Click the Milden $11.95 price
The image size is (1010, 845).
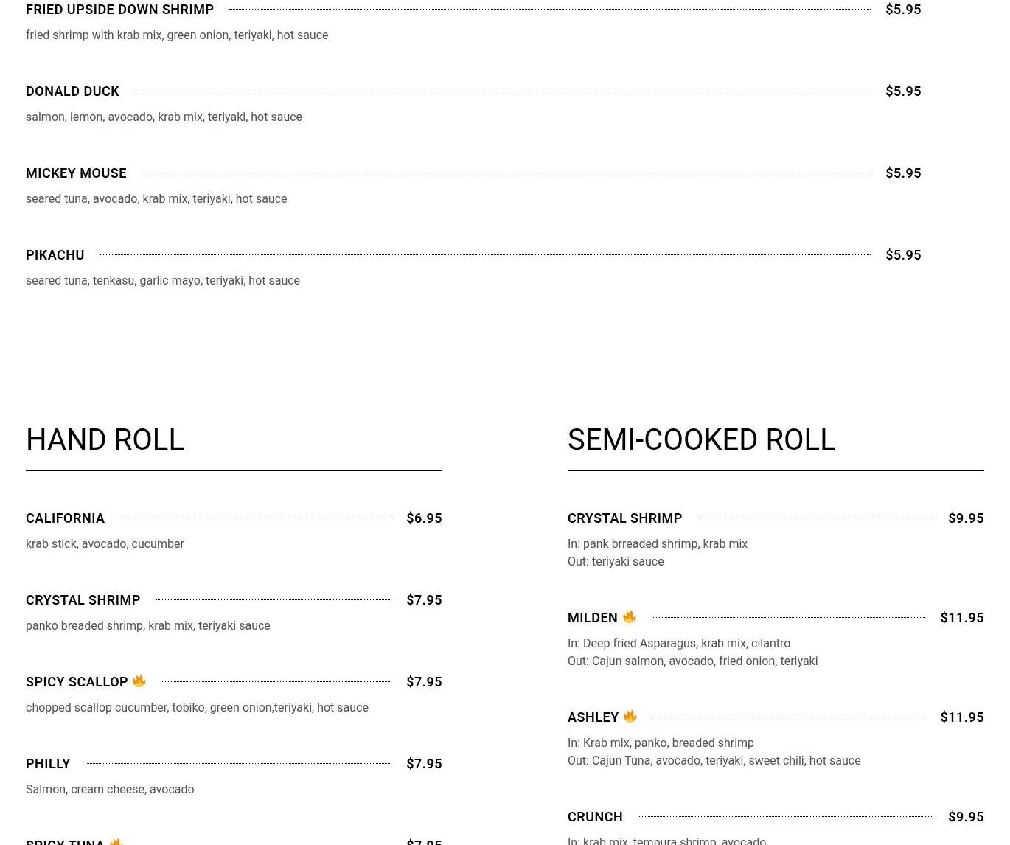961,618
